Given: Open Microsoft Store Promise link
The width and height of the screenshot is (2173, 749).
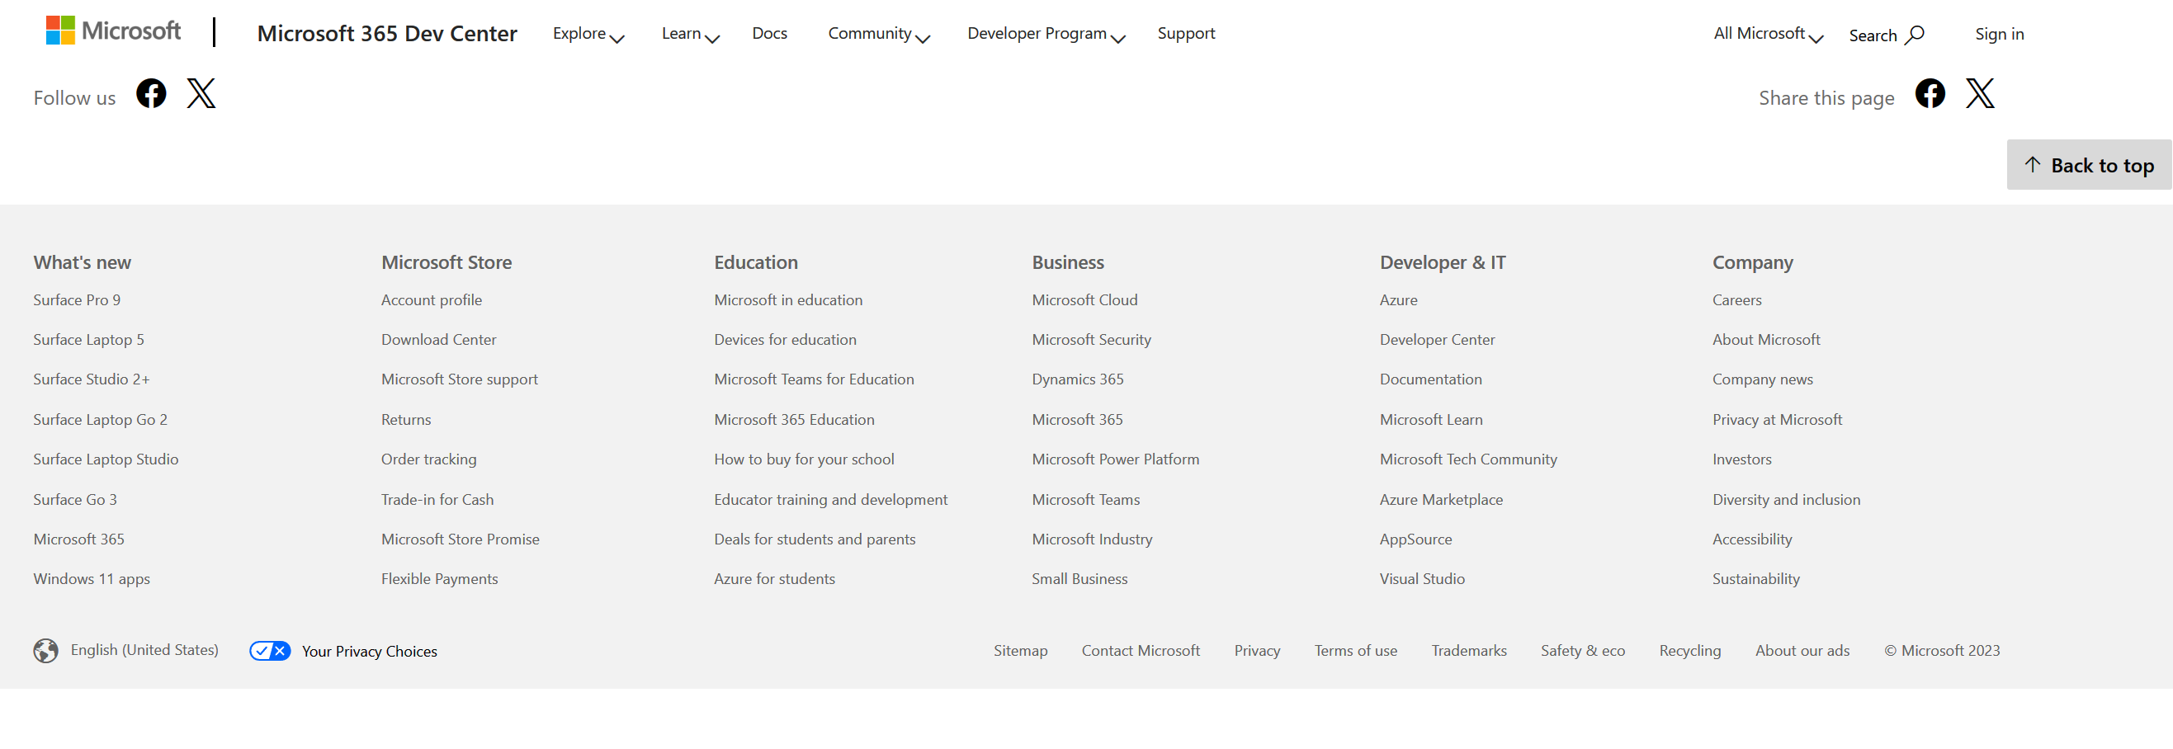Looking at the screenshot, I should tap(460, 539).
